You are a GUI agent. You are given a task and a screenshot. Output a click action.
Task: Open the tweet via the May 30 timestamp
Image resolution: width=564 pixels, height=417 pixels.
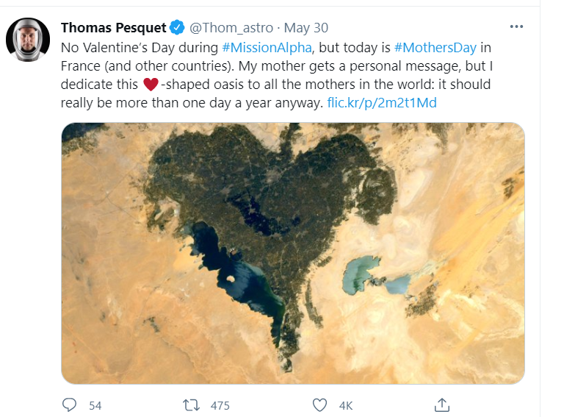[x=306, y=28]
